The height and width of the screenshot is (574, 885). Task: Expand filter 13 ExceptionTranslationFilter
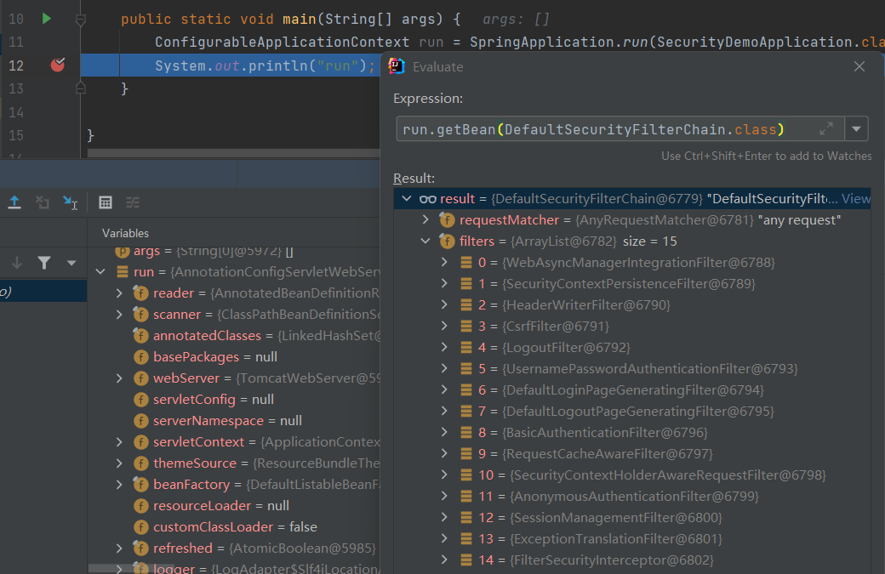(444, 538)
